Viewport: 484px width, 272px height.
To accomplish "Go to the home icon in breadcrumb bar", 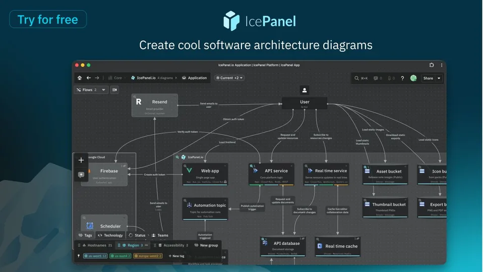I will 80,78.
